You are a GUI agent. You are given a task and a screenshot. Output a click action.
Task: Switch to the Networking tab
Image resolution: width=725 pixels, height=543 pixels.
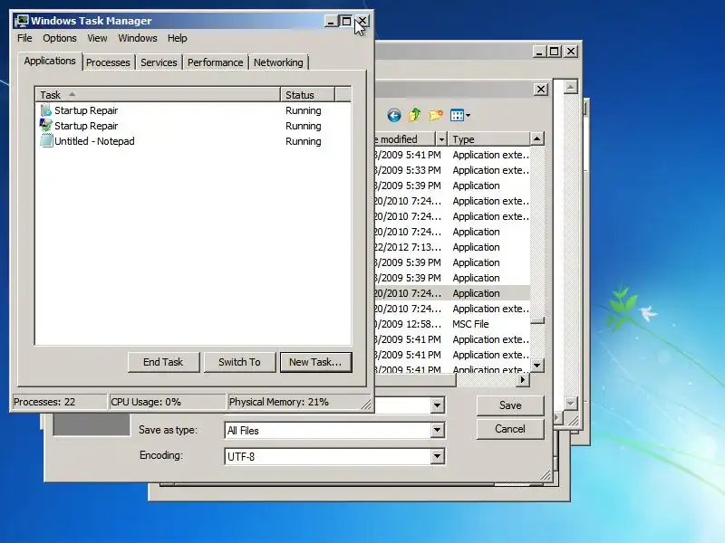278,62
